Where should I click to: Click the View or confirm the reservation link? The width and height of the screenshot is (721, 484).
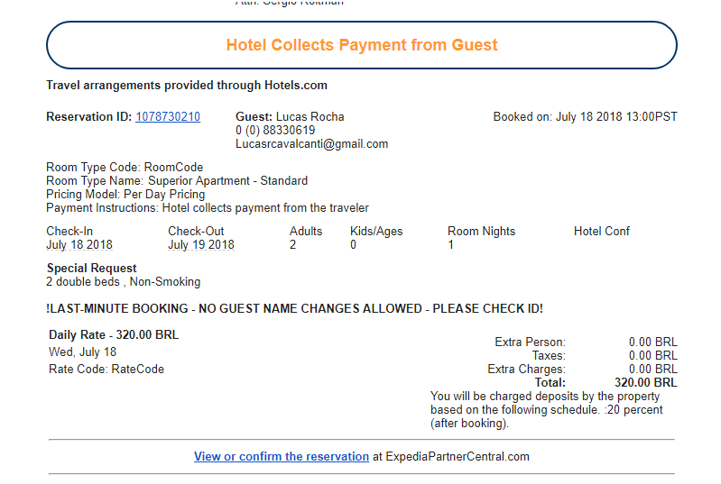coord(281,457)
